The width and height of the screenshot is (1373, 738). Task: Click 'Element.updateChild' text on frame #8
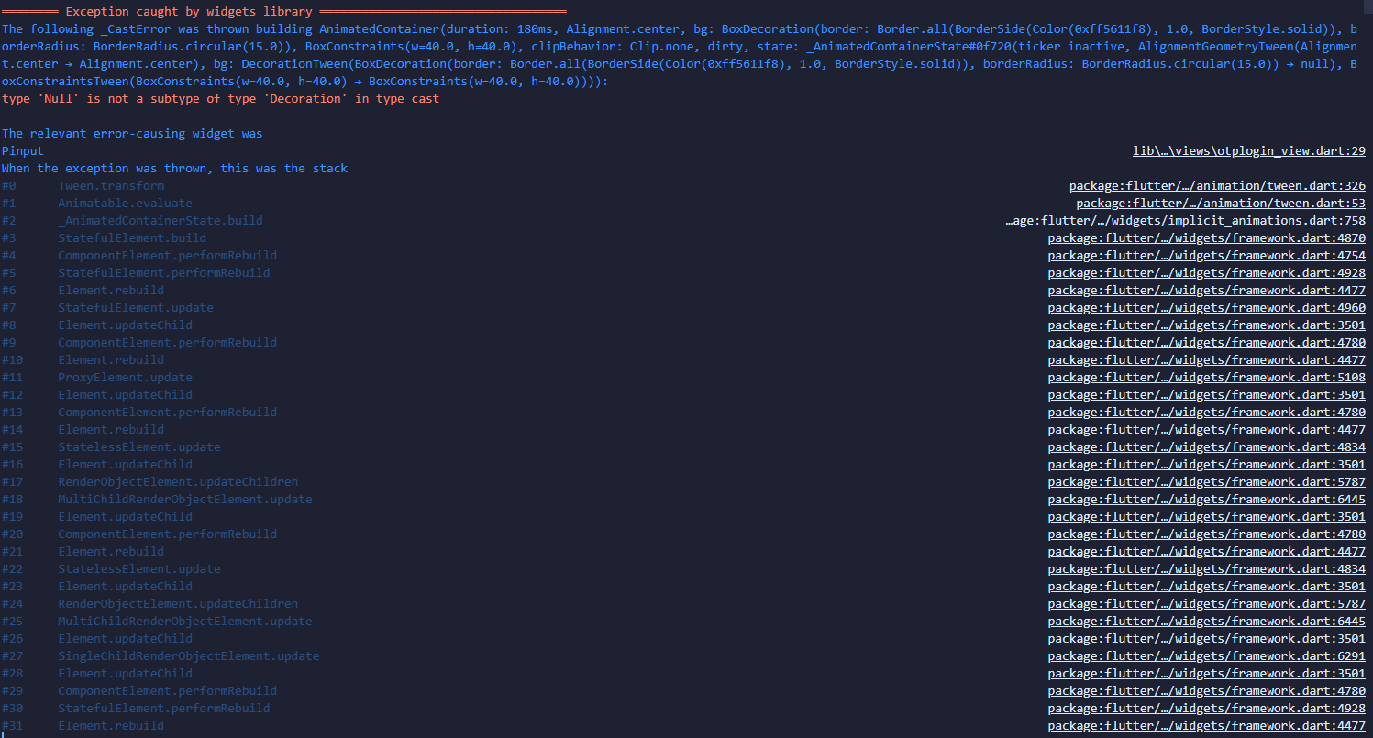tap(126, 325)
